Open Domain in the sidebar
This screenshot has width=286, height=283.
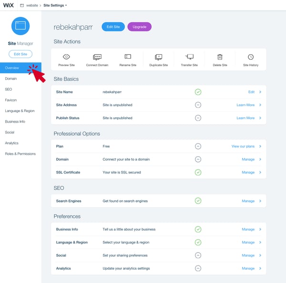(x=11, y=79)
